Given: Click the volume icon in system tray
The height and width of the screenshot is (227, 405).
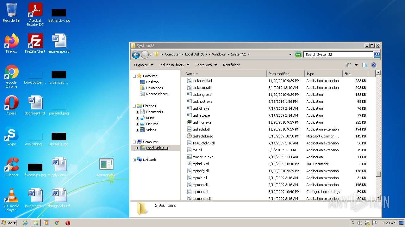Looking at the screenshot, I should pos(360,223).
